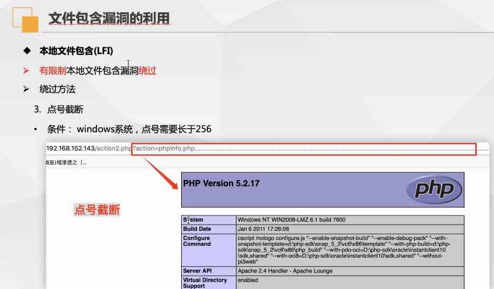Click the address 192.168.152.143 in the URL bar
Screen dimensions: 494x289
(x=71, y=148)
